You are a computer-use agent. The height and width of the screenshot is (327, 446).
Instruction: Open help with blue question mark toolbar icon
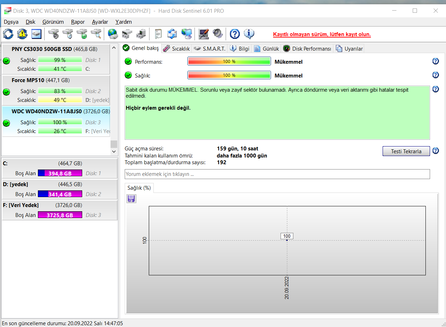235,34
